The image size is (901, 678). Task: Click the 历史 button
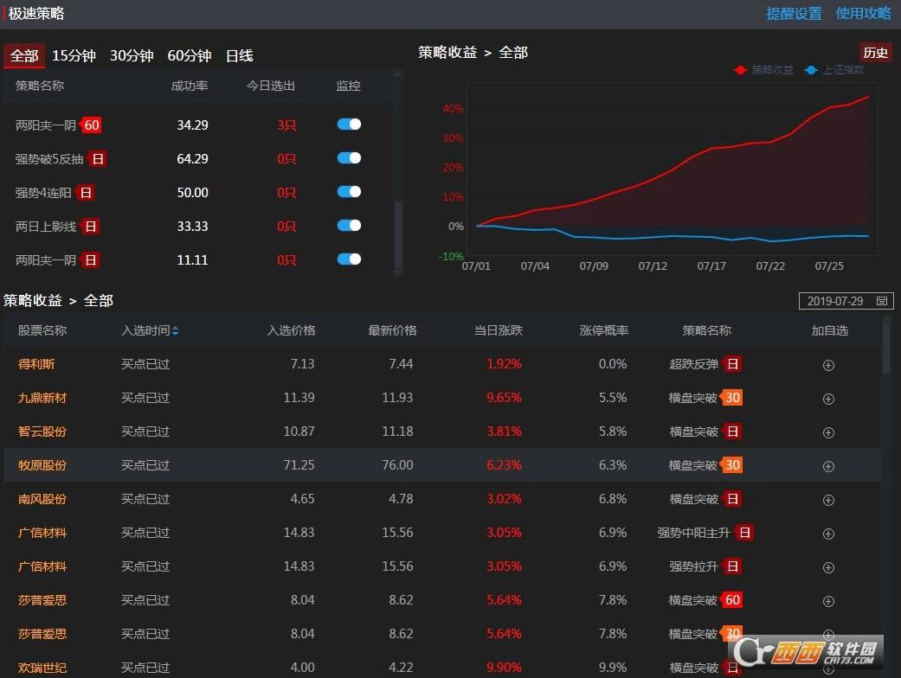875,53
